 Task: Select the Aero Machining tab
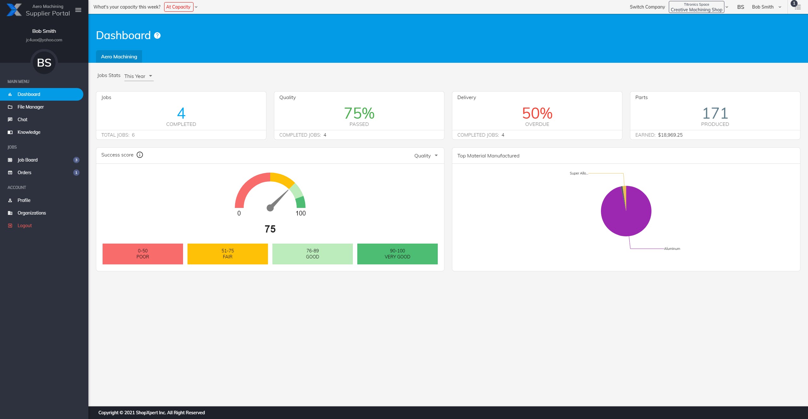119,57
